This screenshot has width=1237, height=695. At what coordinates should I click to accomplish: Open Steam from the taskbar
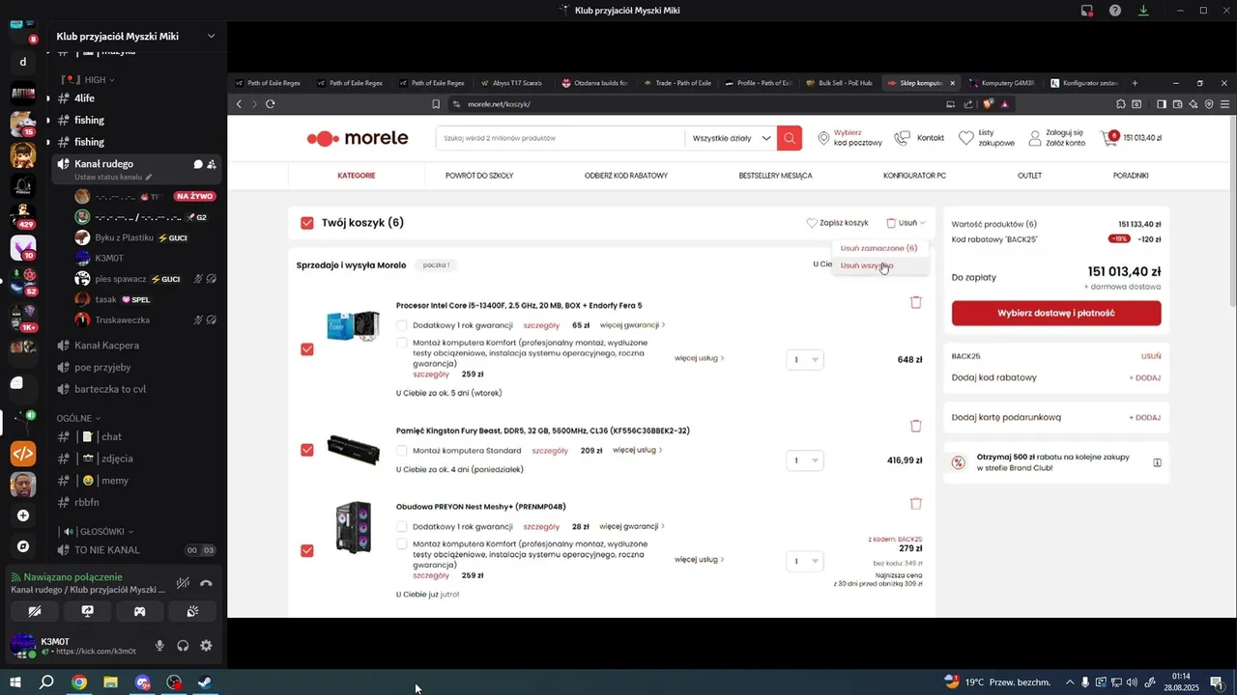(x=205, y=682)
